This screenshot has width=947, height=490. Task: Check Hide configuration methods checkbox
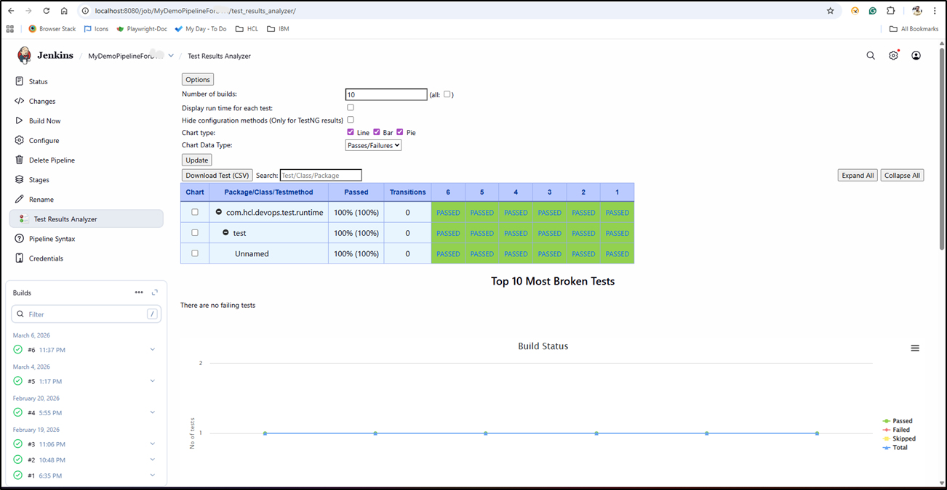click(x=351, y=120)
